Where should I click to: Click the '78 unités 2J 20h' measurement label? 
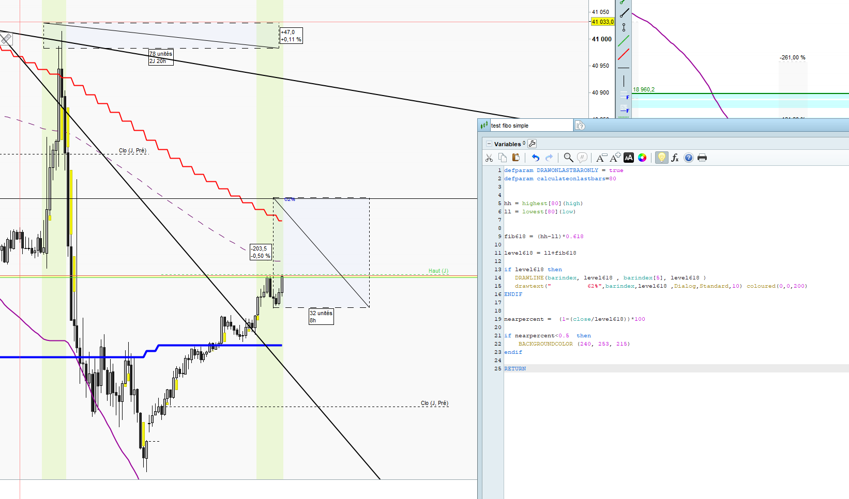[x=161, y=57]
